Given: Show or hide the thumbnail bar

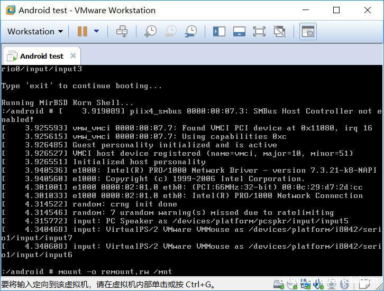Looking at the screenshot, I should [x=239, y=32].
